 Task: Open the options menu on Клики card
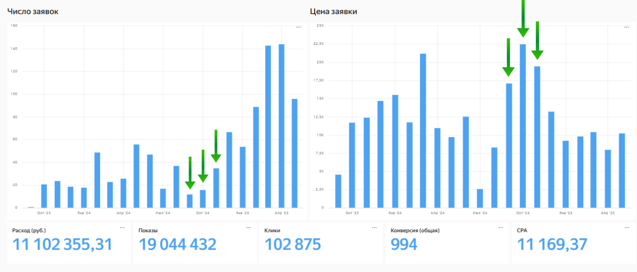click(374, 227)
